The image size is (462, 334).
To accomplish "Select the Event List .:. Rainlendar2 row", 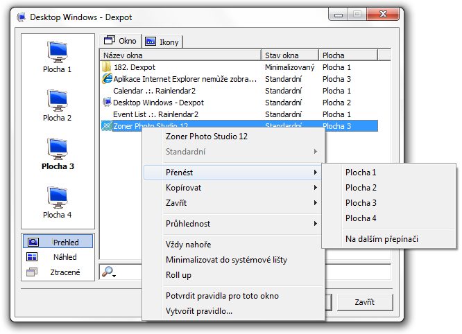I will [239, 114].
